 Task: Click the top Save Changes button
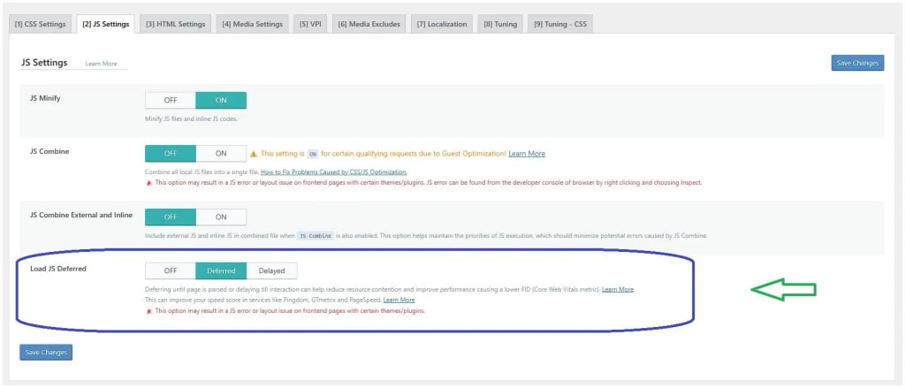pos(857,63)
